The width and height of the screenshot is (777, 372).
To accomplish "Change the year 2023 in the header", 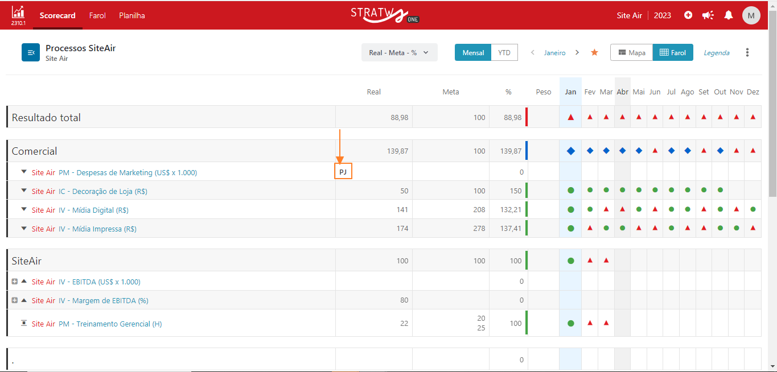I will click(x=663, y=15).
